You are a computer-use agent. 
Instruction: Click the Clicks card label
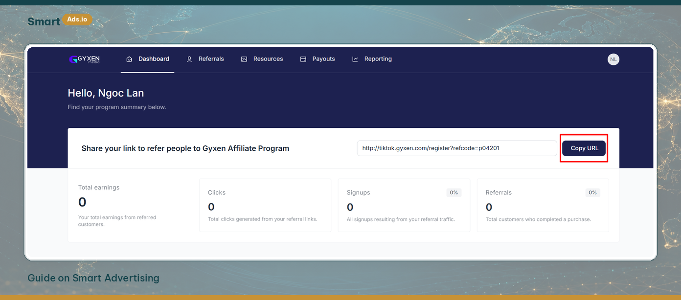[x=217, y=193]
